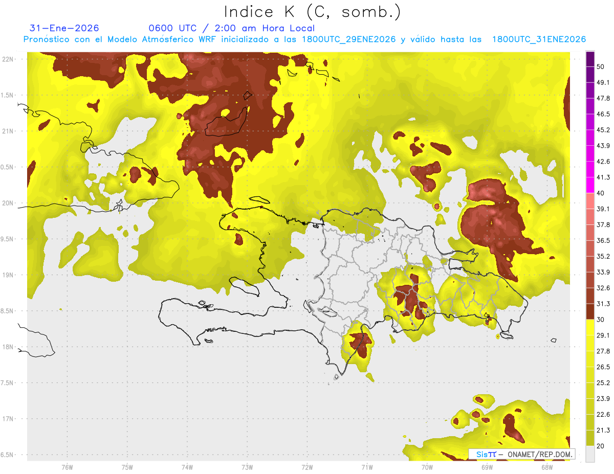The height and width of the screenshot is (474, 614).
Task: Click the '73W' longitude label
Action: (247, 467)
